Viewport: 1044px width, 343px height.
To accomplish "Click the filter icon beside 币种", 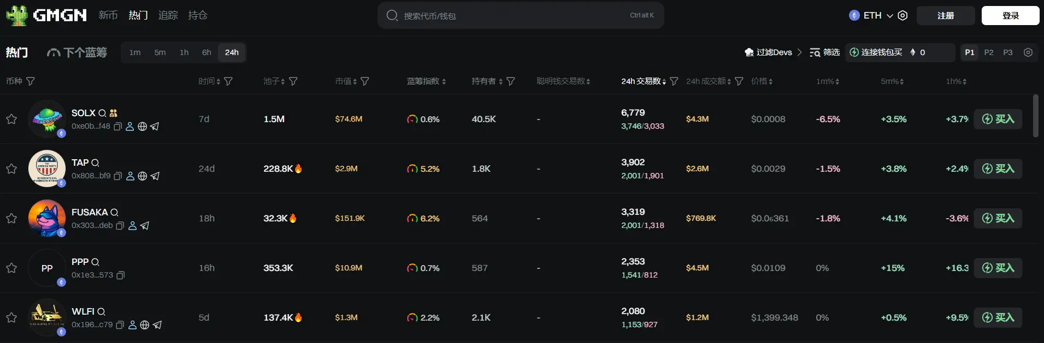I will click(x=31, y=81).
